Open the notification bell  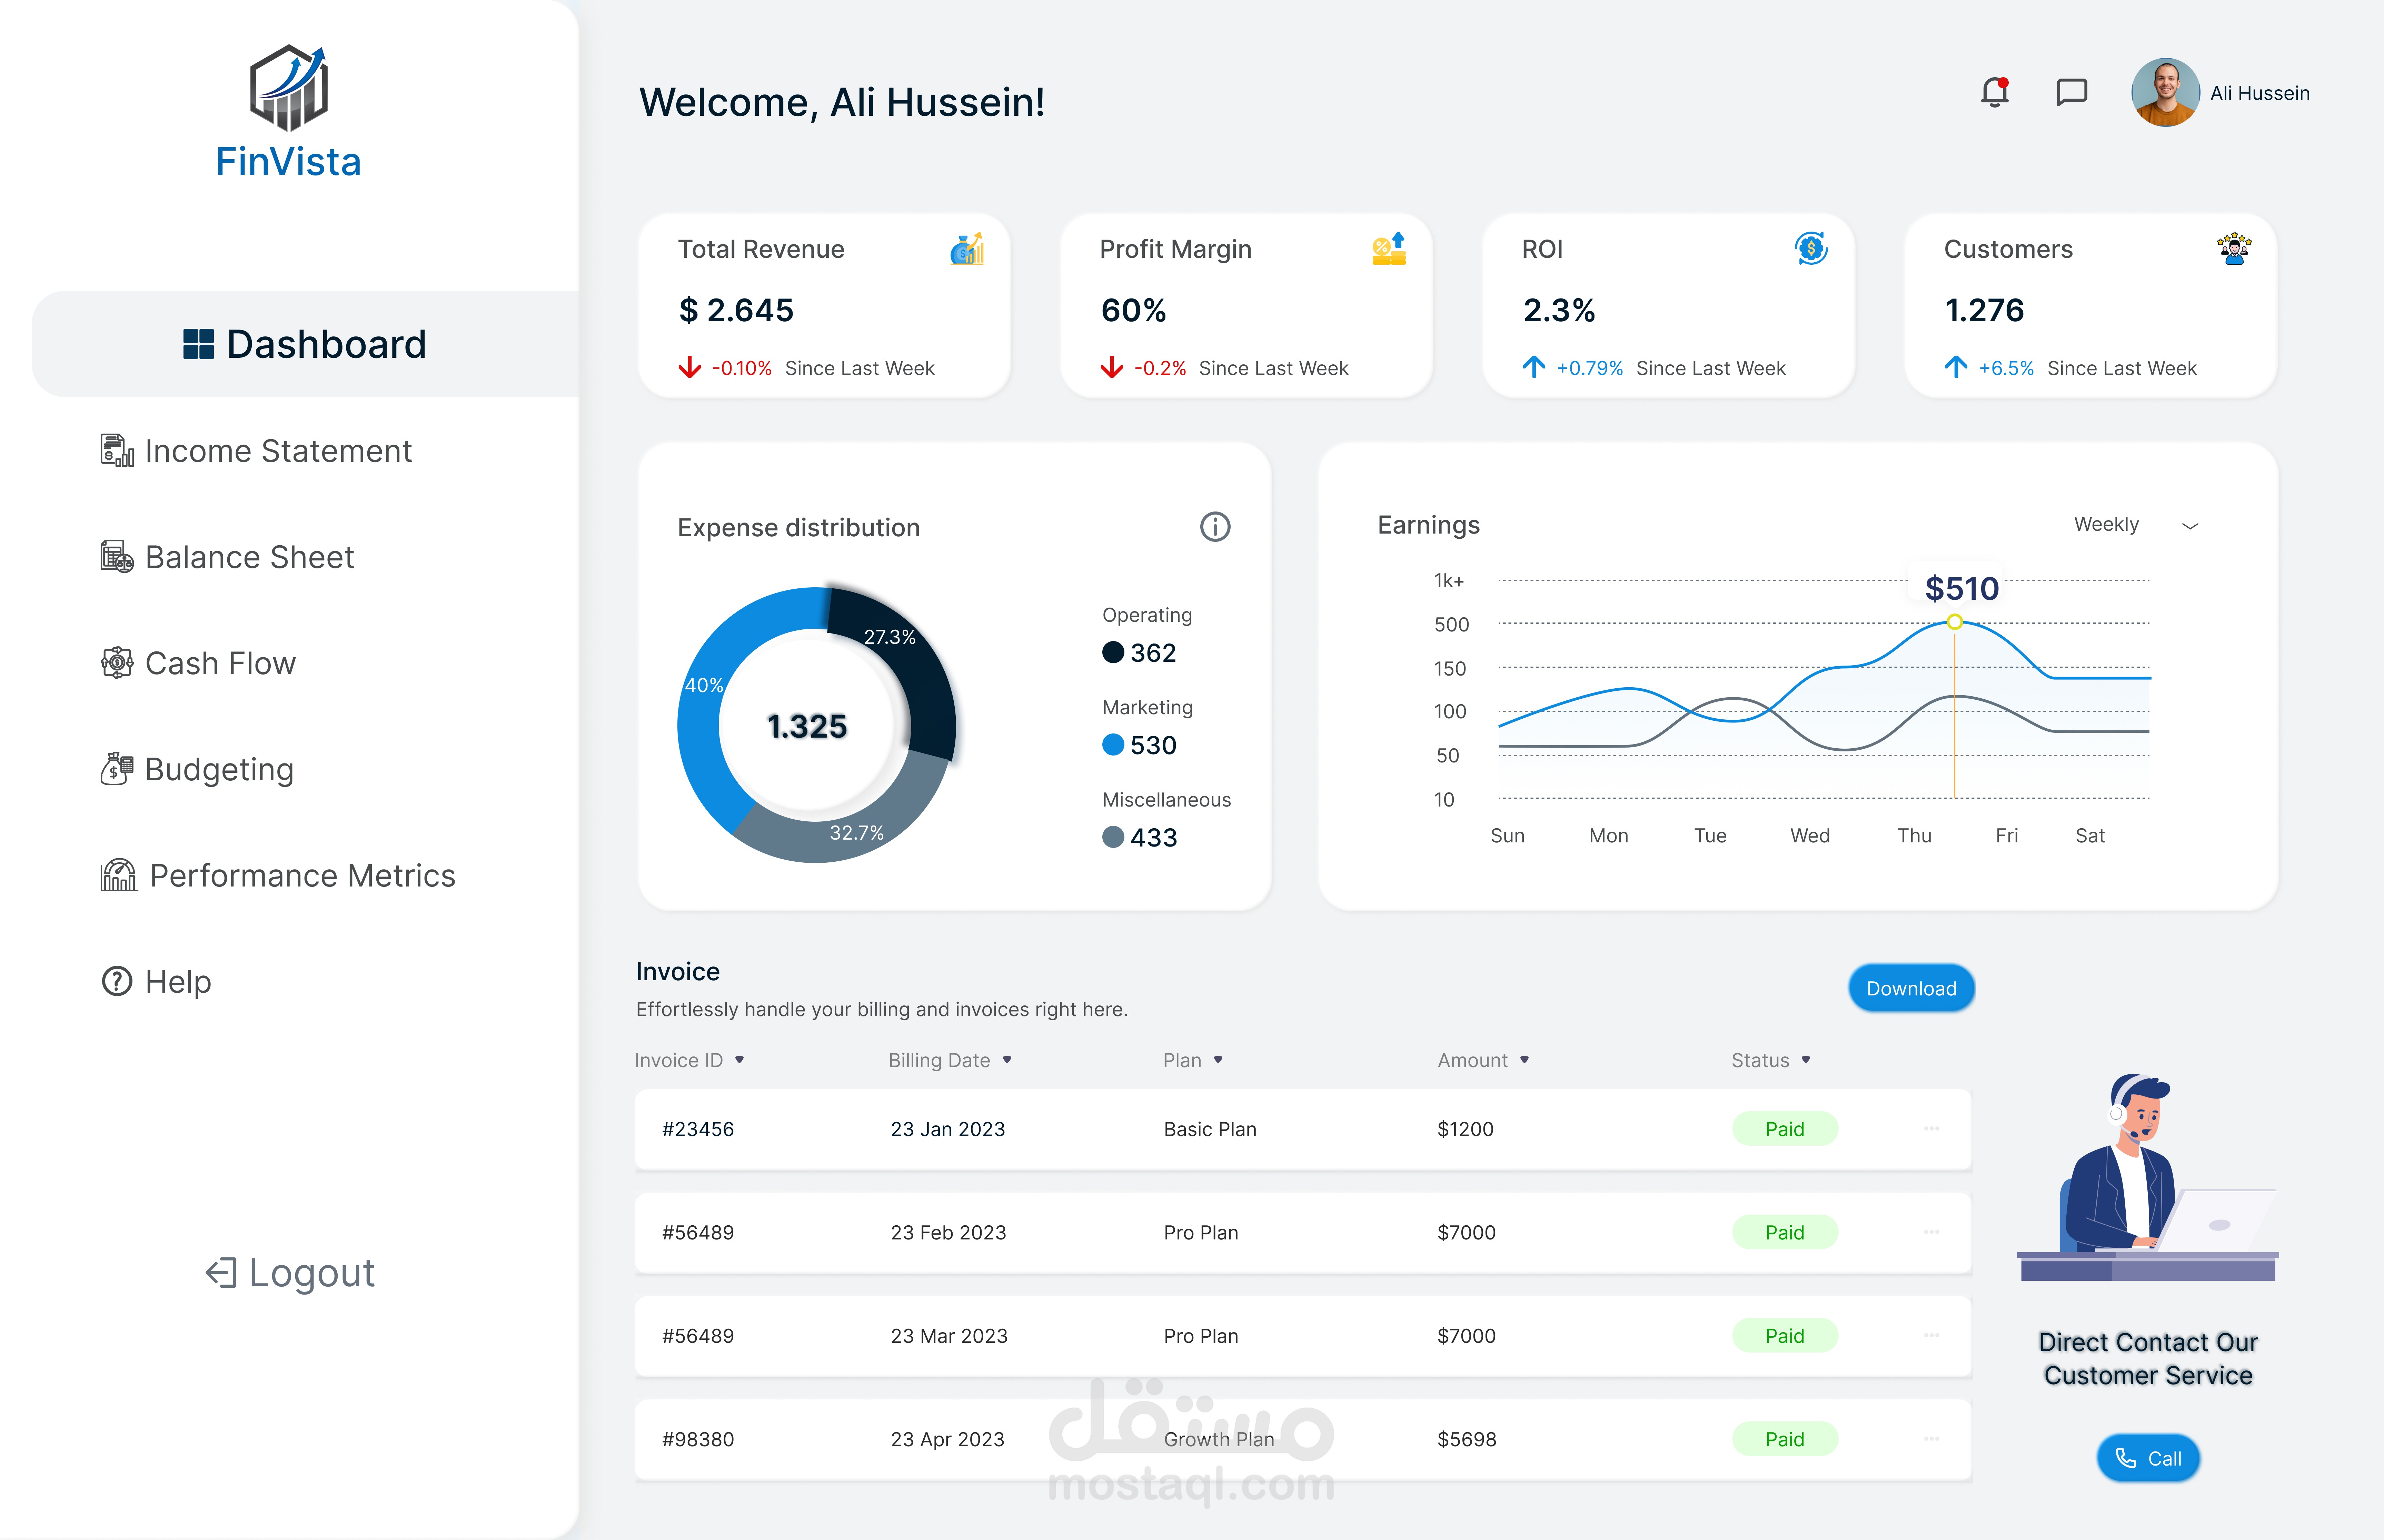point(1995,92)
